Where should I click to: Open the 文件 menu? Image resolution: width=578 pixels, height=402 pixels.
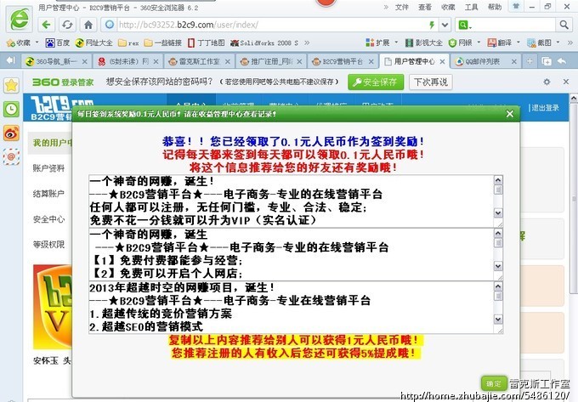402,7
